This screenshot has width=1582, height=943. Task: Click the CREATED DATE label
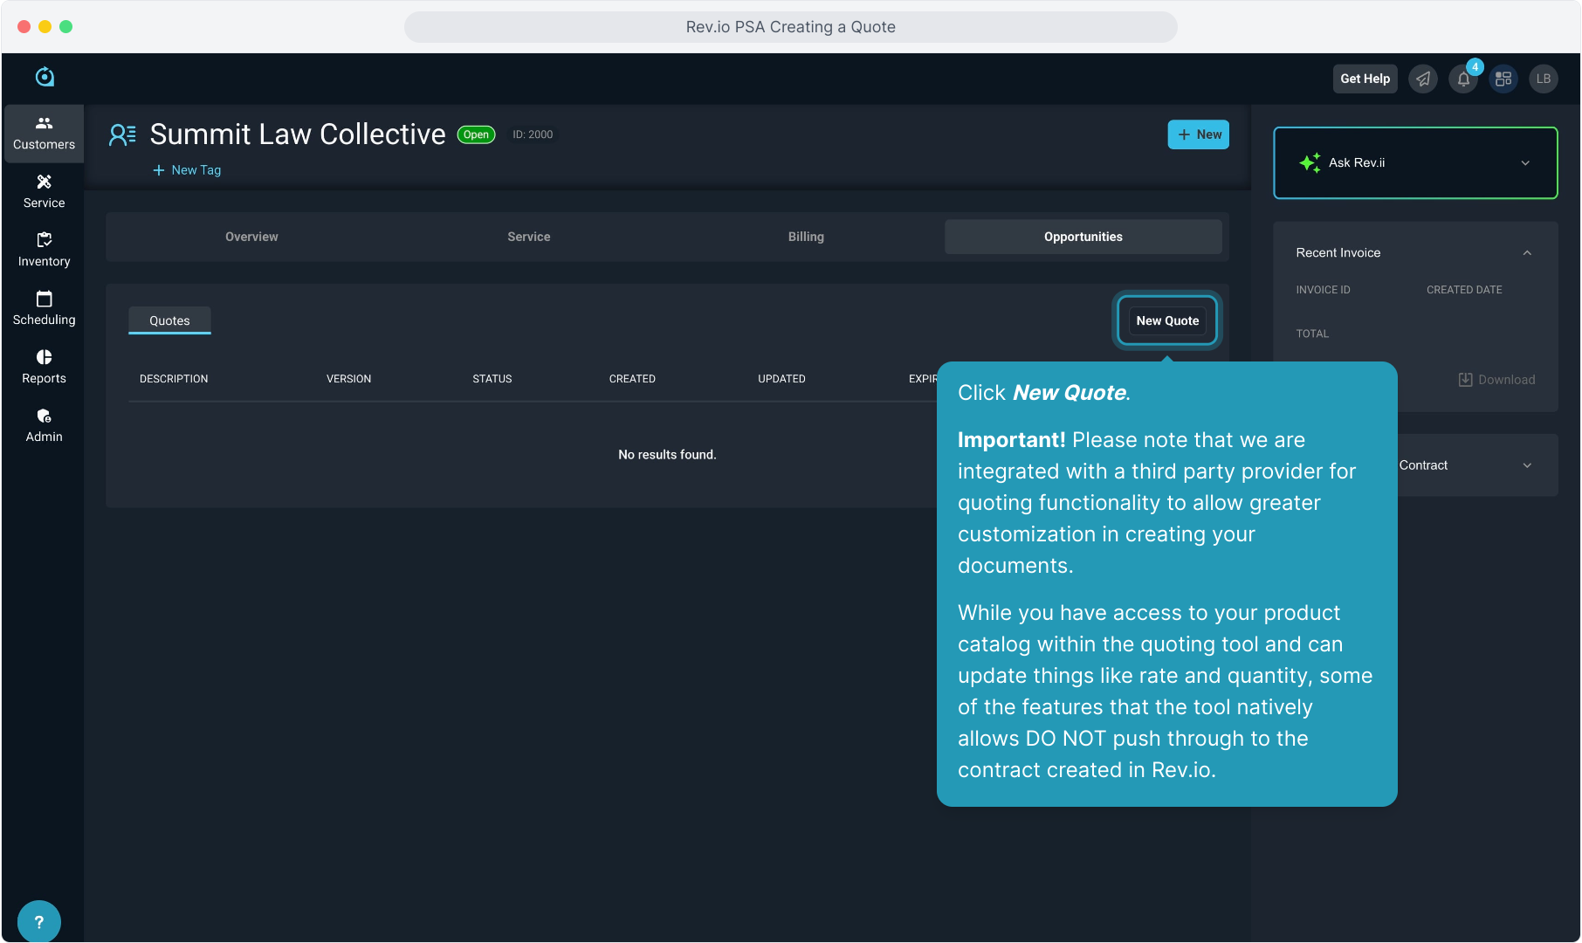[x=1464, y=290]
